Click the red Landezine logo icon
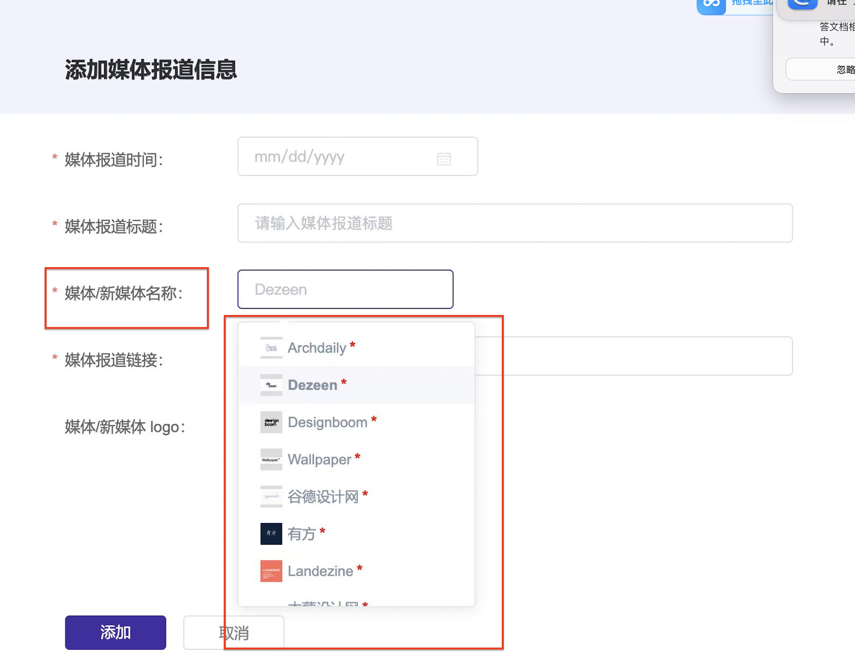This screenshot has height=662, width=855. (x=271, y=571)
